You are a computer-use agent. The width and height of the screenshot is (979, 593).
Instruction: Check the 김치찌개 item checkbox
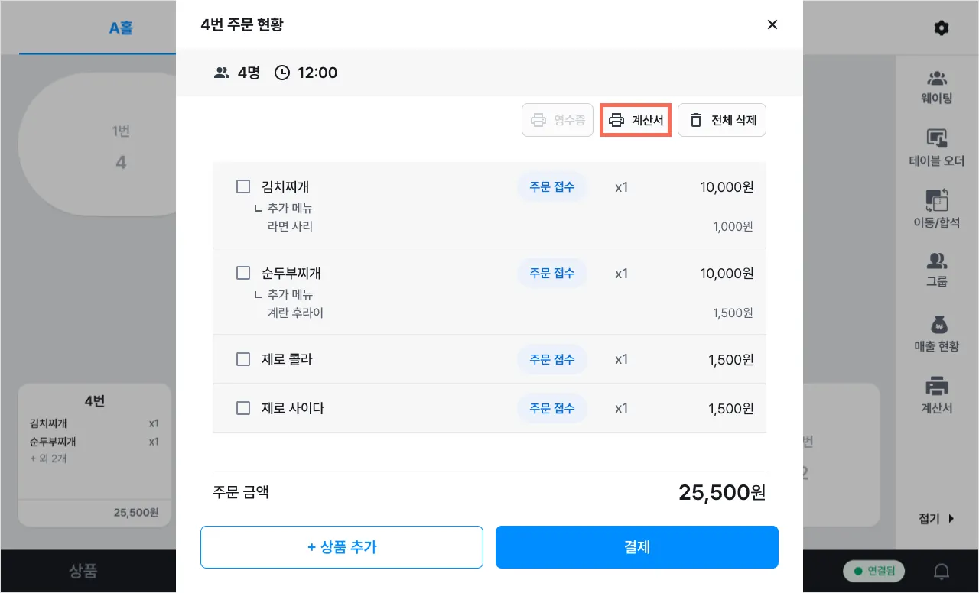click(x=243, y=186)
